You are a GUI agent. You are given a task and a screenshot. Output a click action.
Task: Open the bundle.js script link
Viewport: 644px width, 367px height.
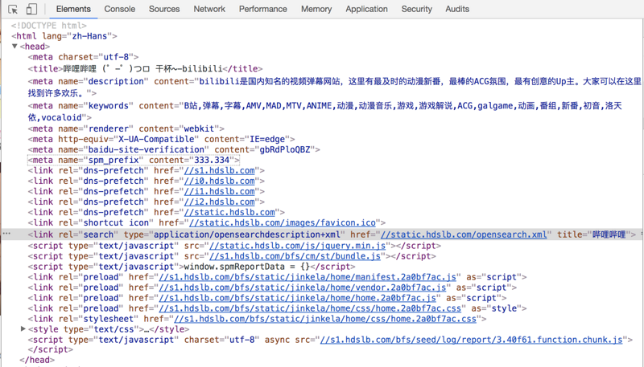point(295,256)
